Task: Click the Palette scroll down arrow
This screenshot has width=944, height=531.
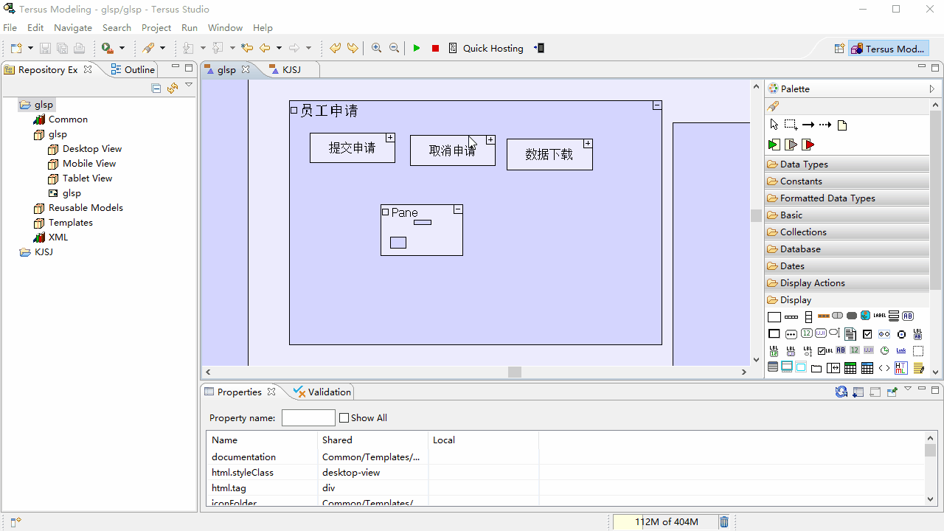Action: click(x=935, y=372)
